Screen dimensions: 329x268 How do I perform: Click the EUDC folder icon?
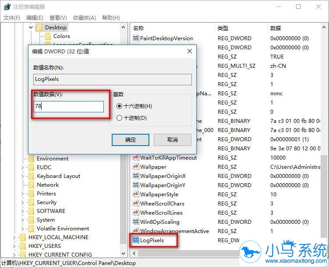(31, 167)
